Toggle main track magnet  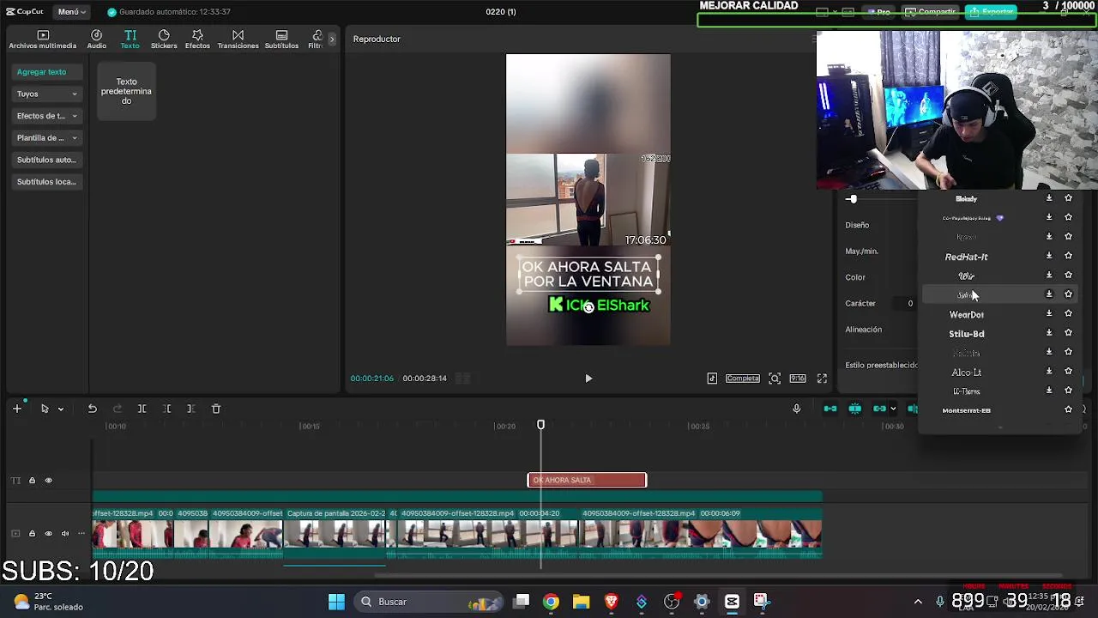click(830, 409)
